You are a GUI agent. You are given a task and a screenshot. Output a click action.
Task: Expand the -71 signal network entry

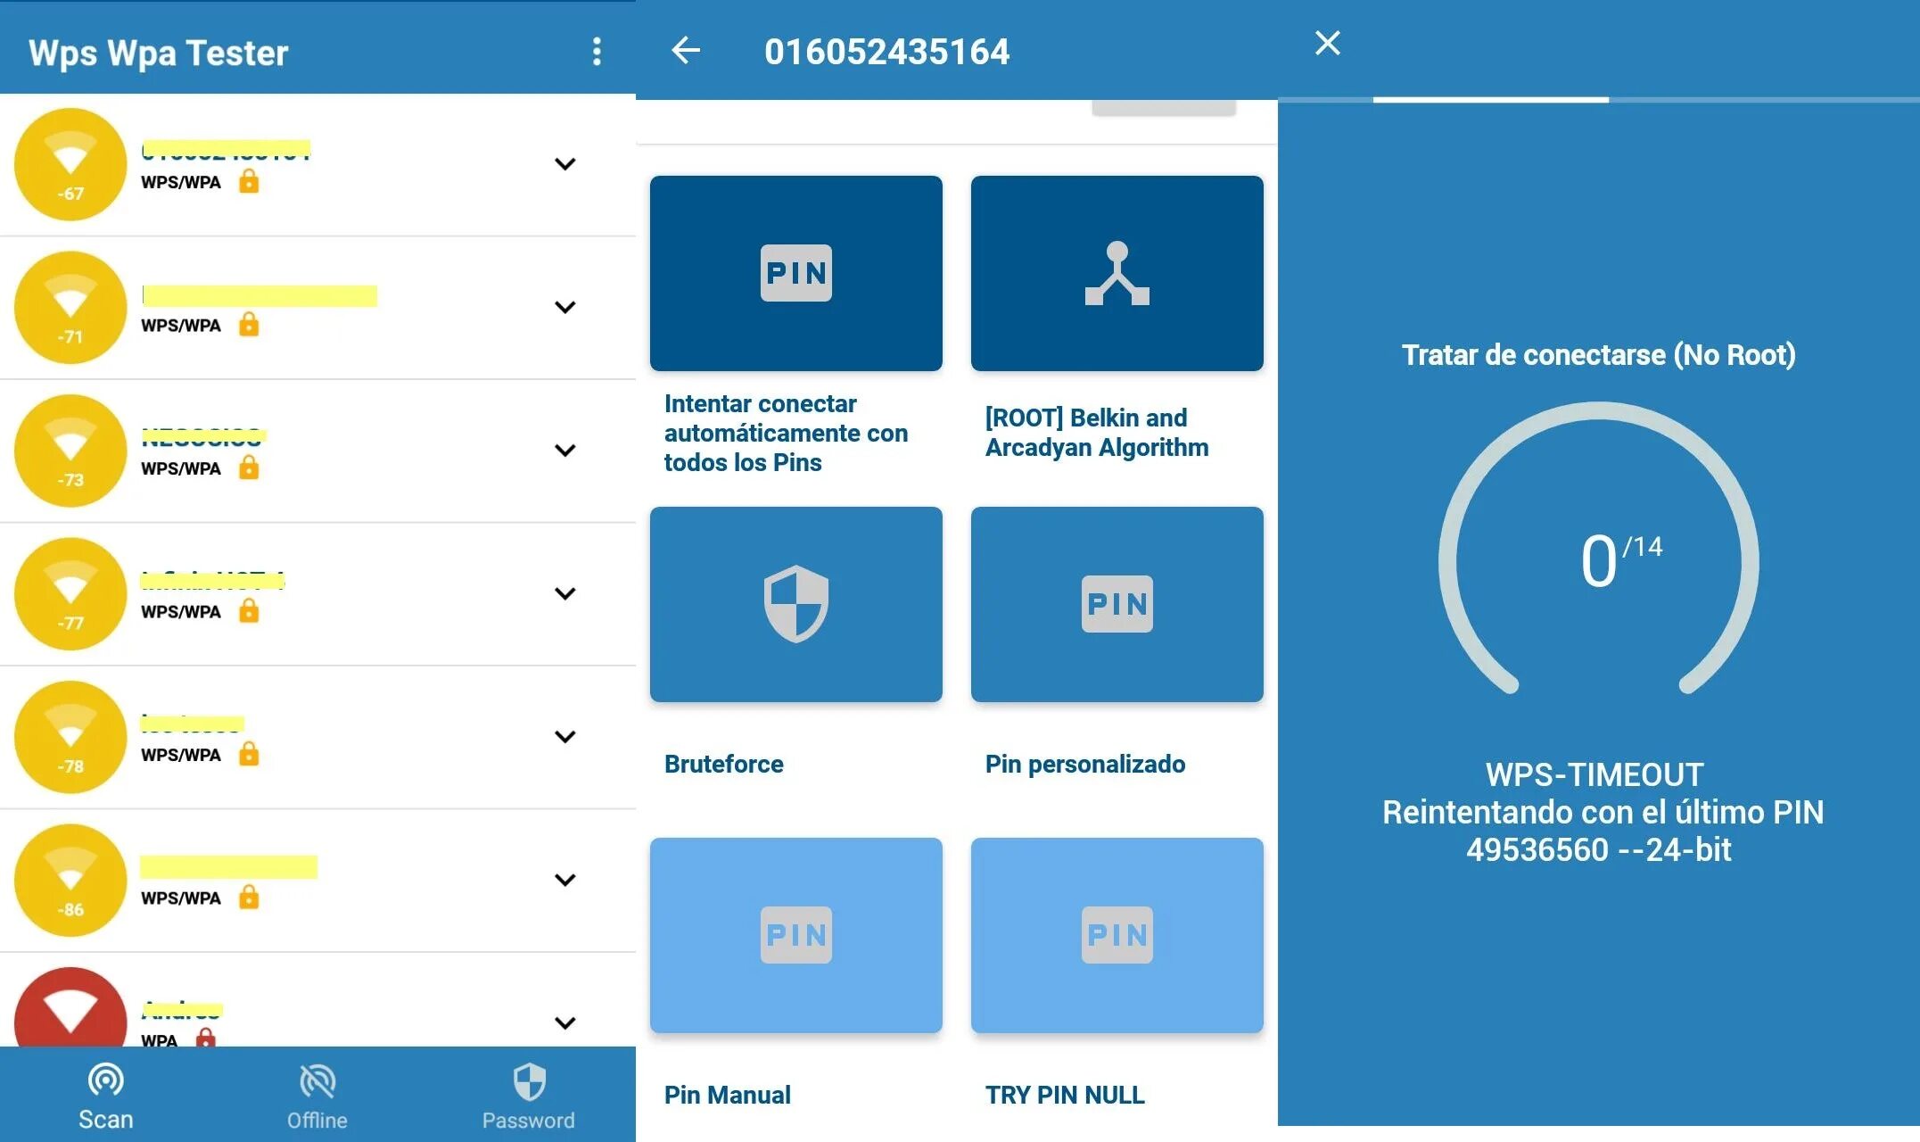[564, 308]
